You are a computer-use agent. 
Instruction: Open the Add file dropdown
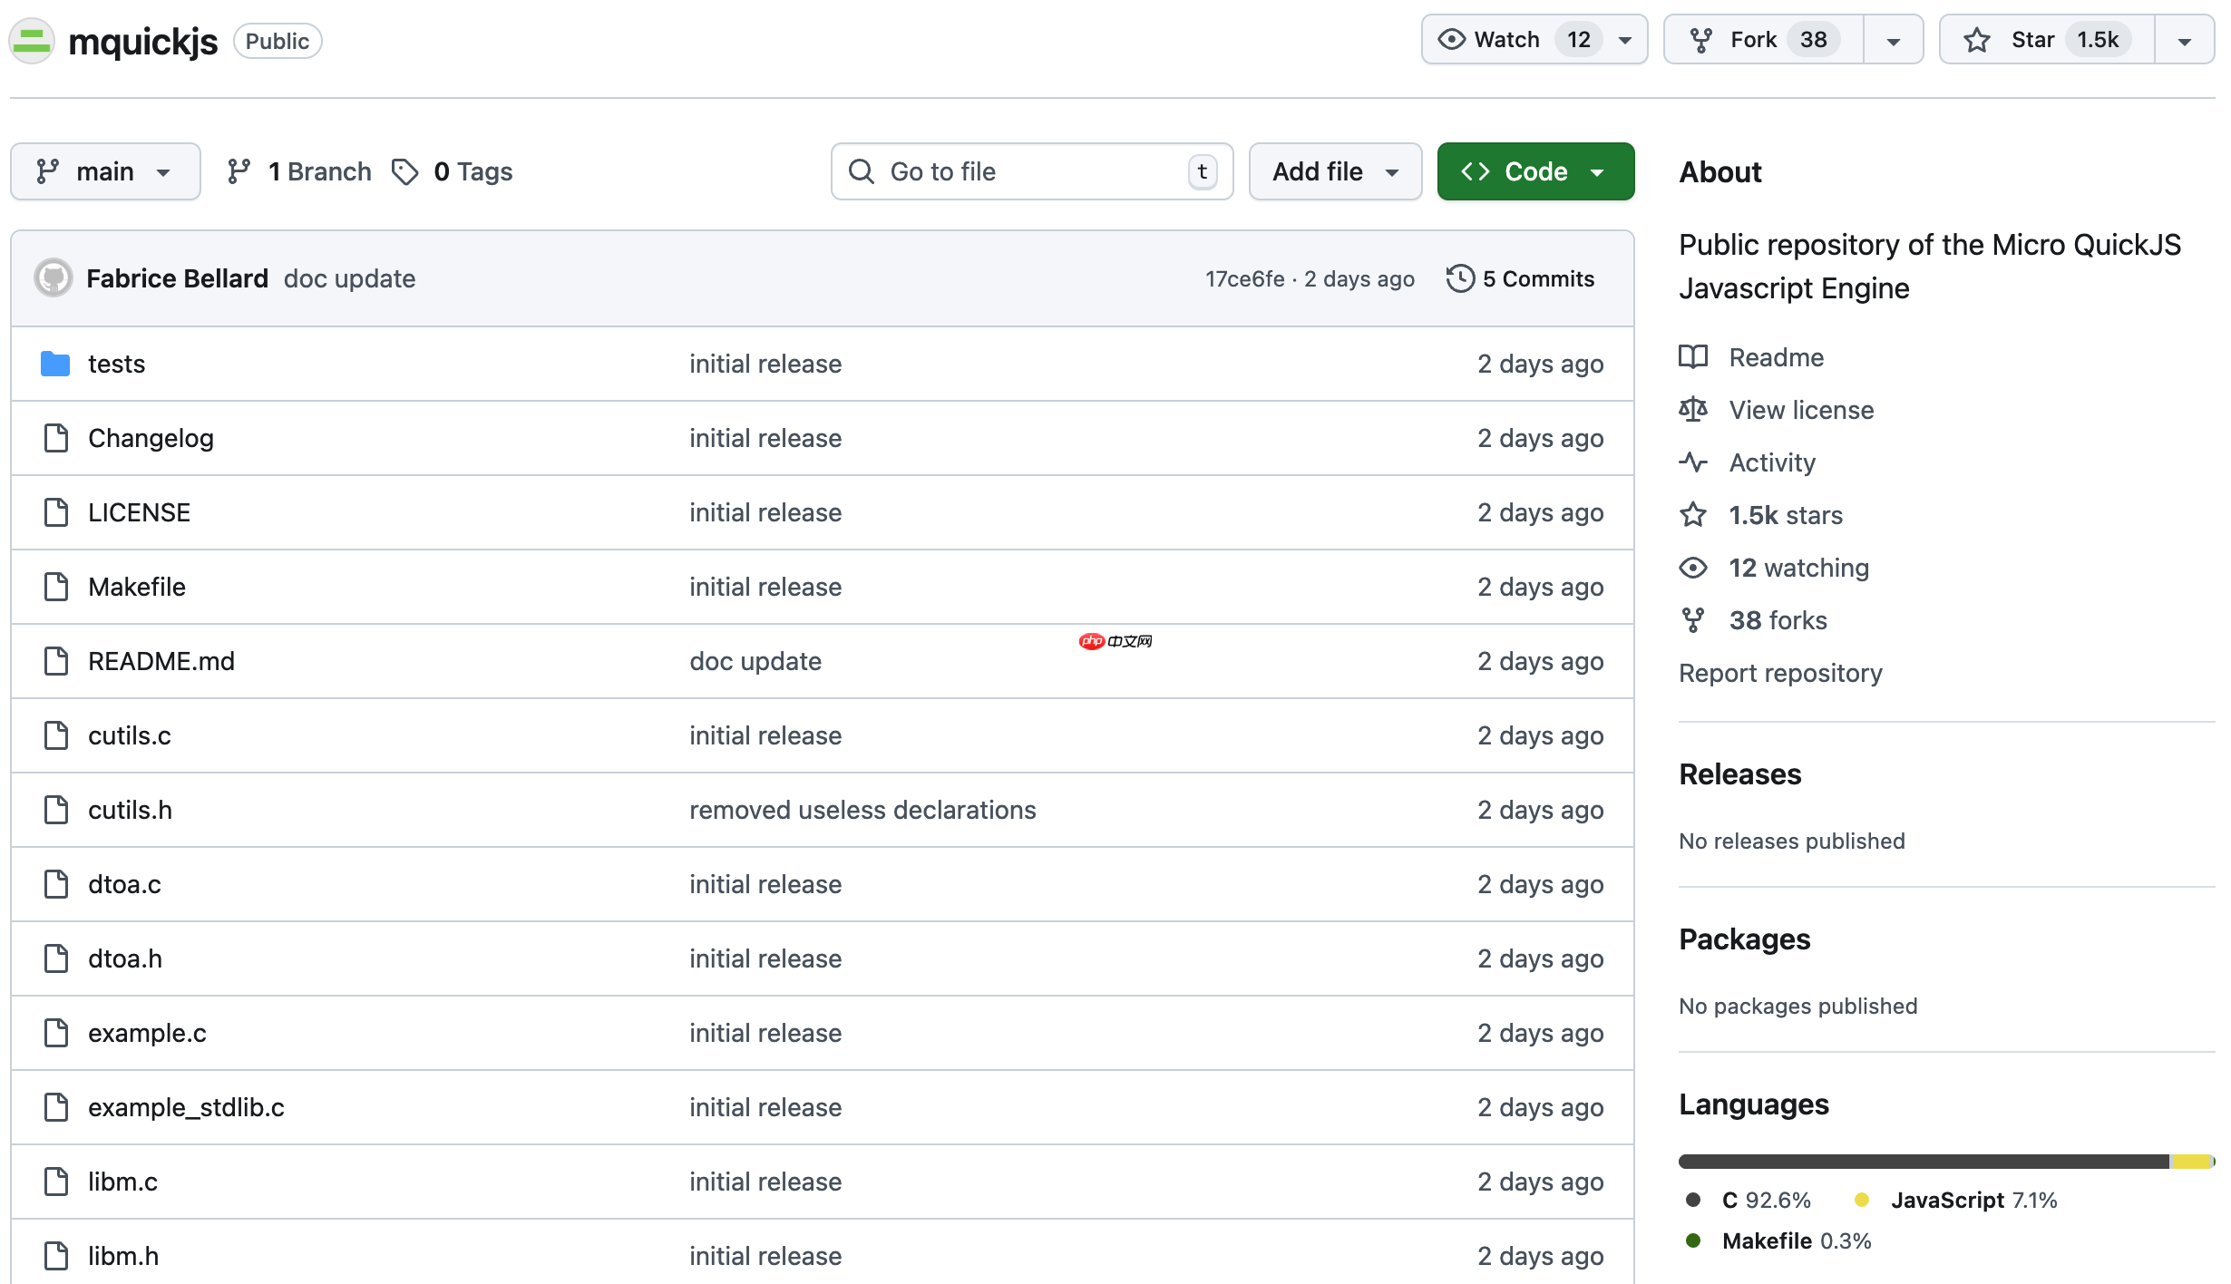tap(1334, 171)
